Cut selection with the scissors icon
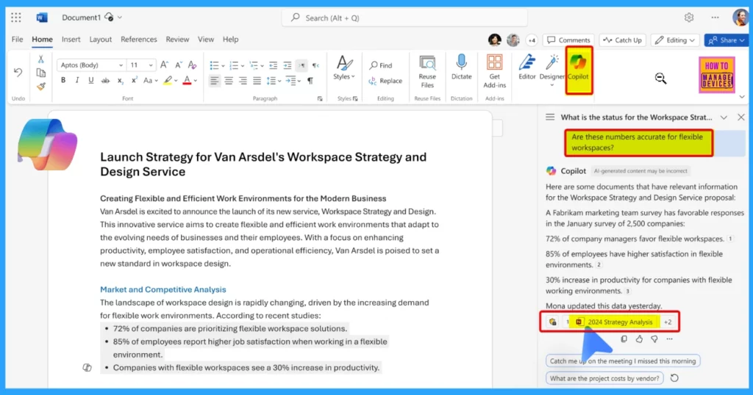Screen dimensions: 753x395 tap(41, 59)
